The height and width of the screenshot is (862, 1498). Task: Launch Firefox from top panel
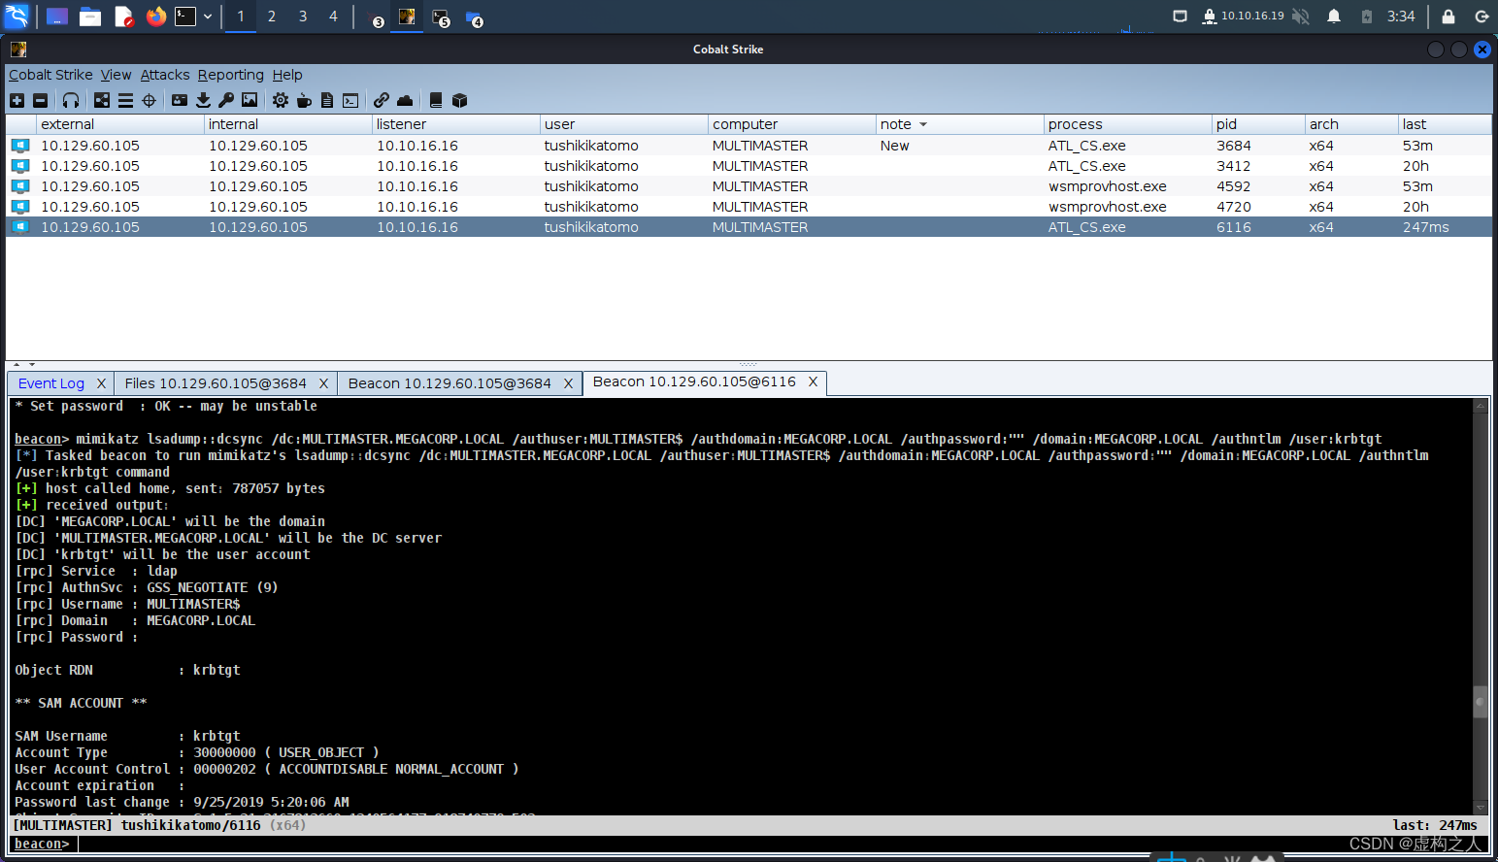[x=156, y=17]
